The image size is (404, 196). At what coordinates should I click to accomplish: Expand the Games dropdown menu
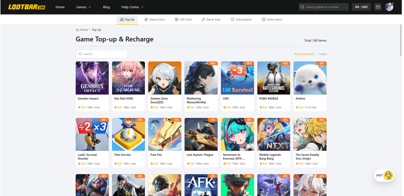point(83,7)
